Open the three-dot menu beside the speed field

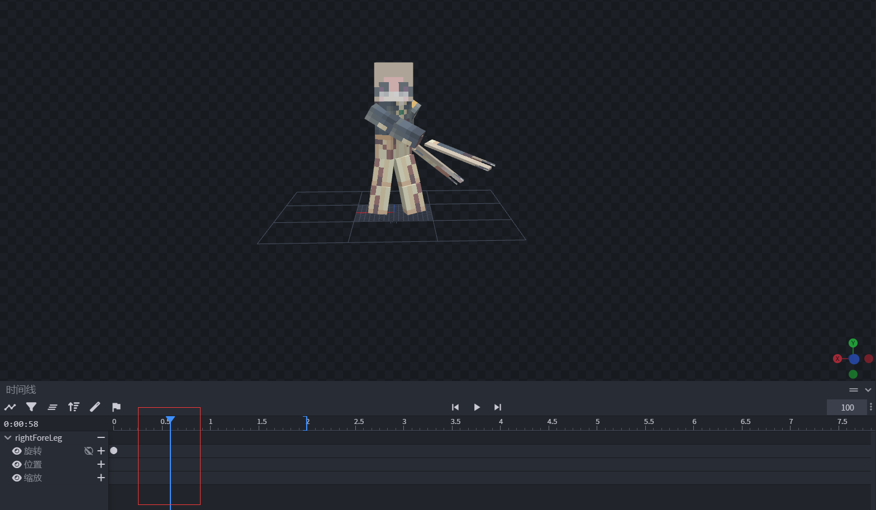pyautogui.click(x=871, y=407)
